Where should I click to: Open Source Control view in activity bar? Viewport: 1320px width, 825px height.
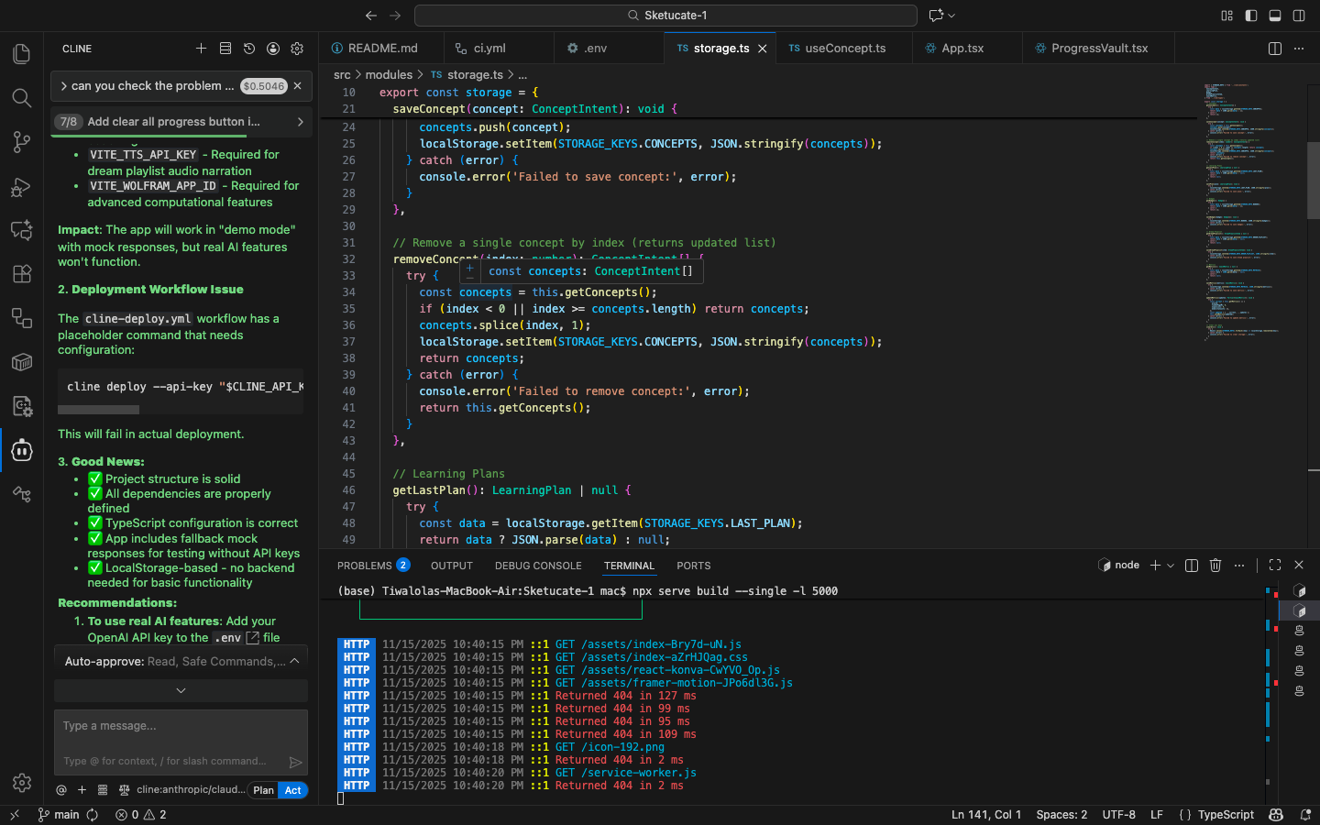22,142
